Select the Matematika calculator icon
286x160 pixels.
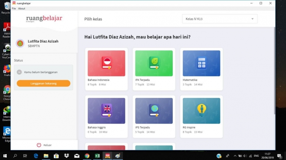point(201,63)
